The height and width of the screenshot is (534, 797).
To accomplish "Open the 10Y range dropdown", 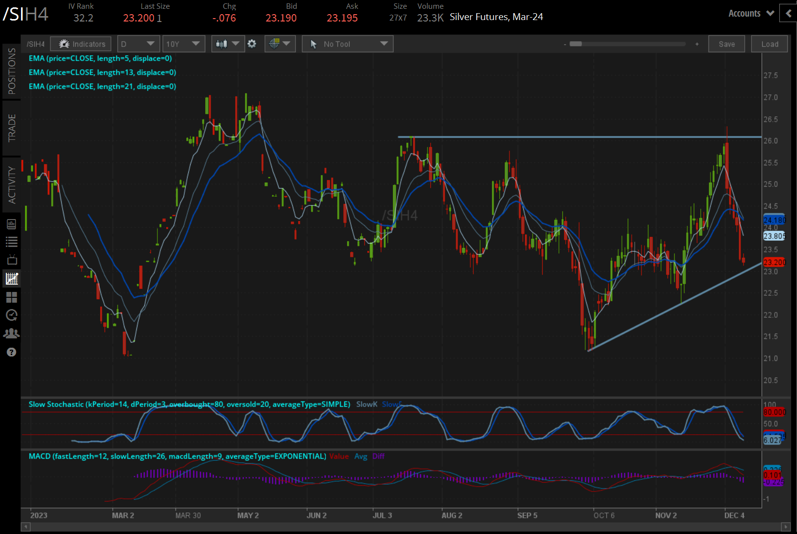I will click(x=183, y=44).
